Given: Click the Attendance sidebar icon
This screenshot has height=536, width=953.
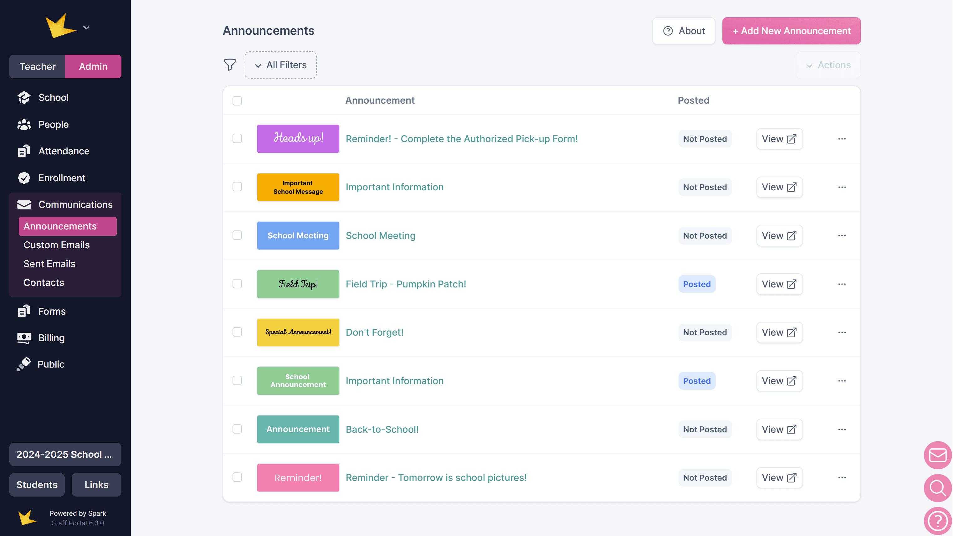Looking at the screenshot, I should (x=24, y=151).
